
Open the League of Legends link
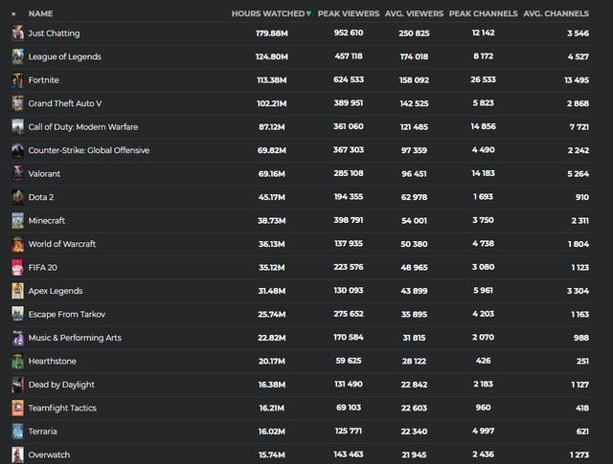(64, 57)
